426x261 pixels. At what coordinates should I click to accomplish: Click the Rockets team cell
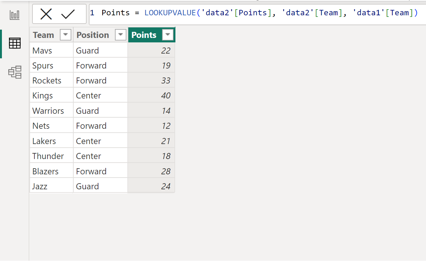pyautogui.click(x=52, y=80)
